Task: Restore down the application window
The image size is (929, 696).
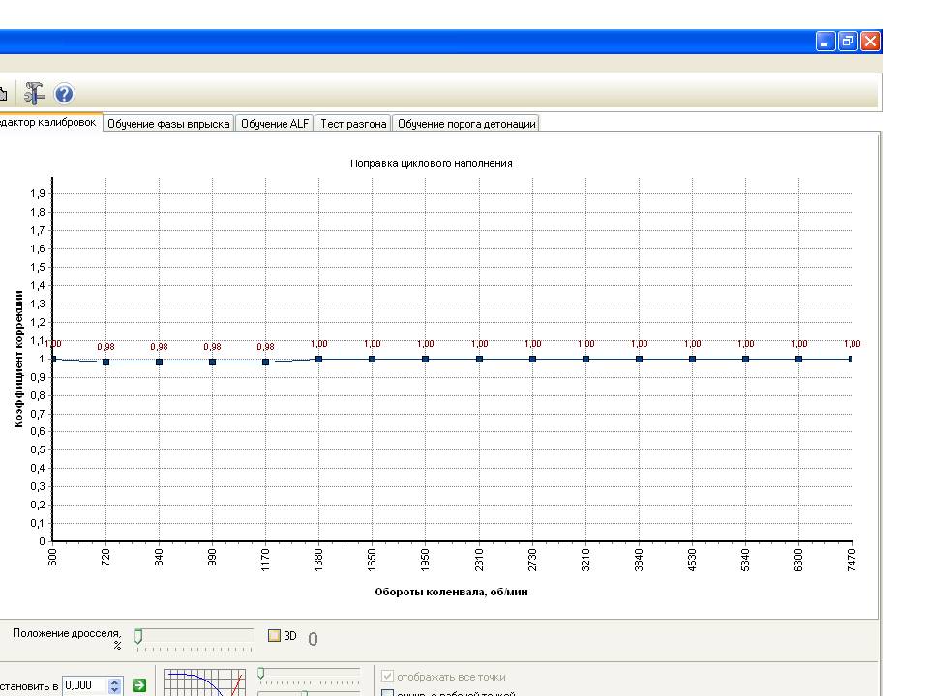Action: point(848,42)
